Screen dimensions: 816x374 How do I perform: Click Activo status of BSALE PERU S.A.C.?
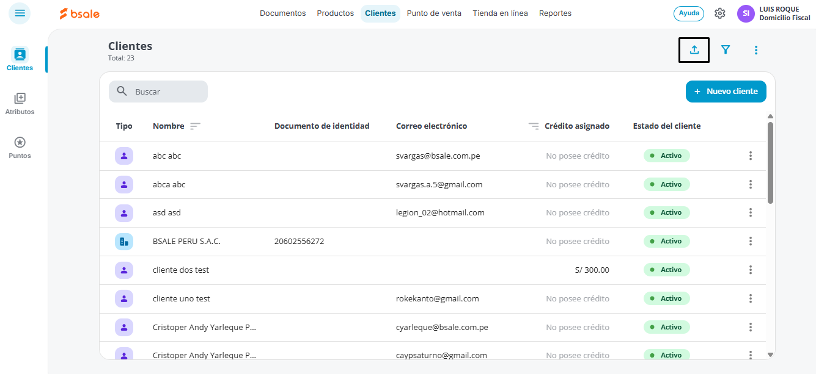[x=666, y=241]
